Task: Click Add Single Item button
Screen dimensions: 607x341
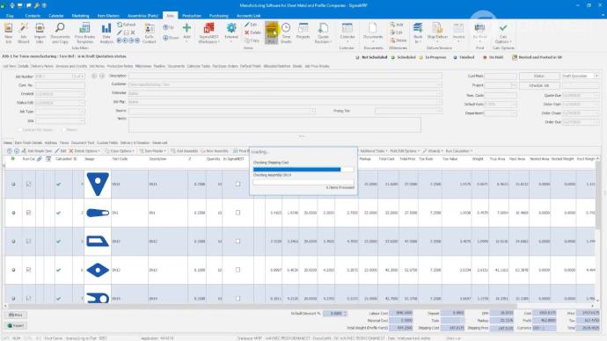Action: point(36,151)
